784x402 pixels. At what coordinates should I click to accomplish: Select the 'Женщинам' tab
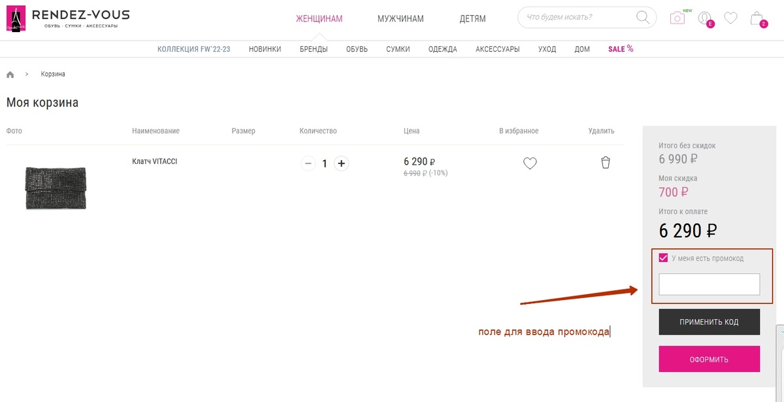(319, 18)
